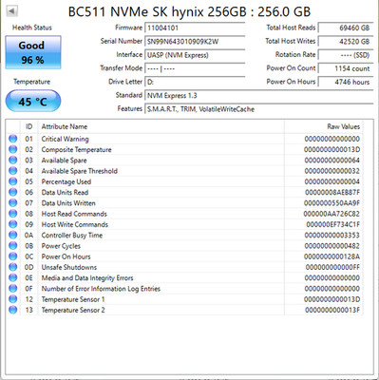379x380 pixels.
Task: Select the Data Units Read attribute name
Action: click(x=65, y=192)
